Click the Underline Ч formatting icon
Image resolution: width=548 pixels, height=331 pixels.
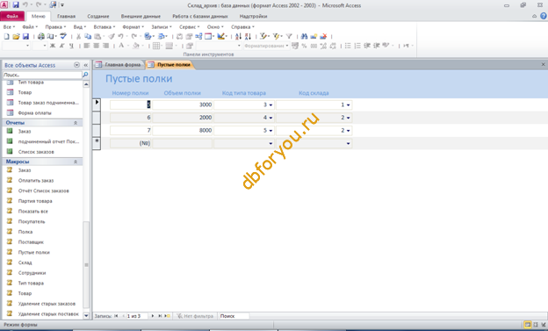(71, 46)
